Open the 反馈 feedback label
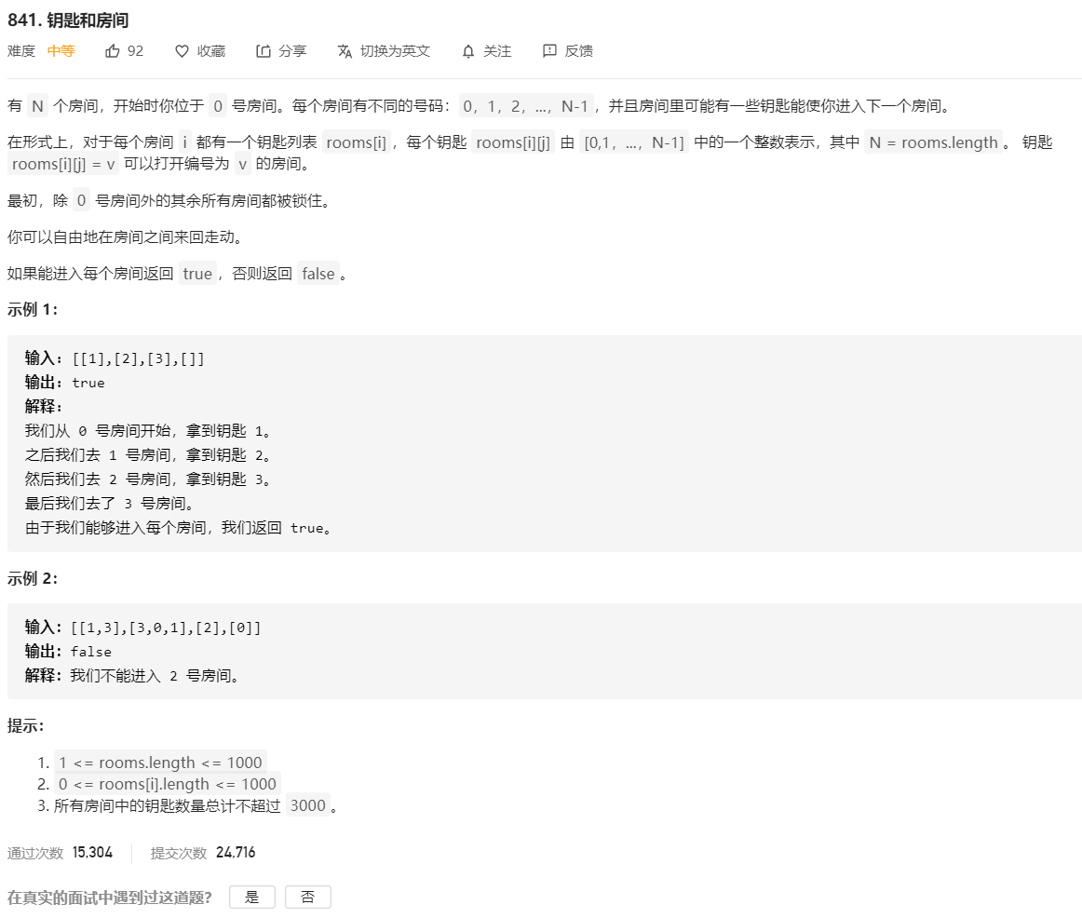This screenshot has width=1082, height=918. point(579,51)
